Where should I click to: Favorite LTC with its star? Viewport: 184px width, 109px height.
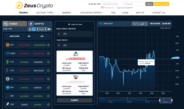pos(48,79)
